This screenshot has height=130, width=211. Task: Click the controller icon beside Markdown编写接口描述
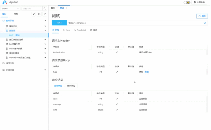tap(7, 57)
